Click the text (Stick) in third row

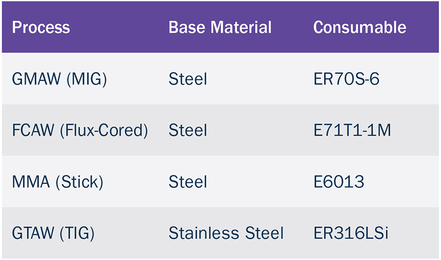click(x=80, y=182)
